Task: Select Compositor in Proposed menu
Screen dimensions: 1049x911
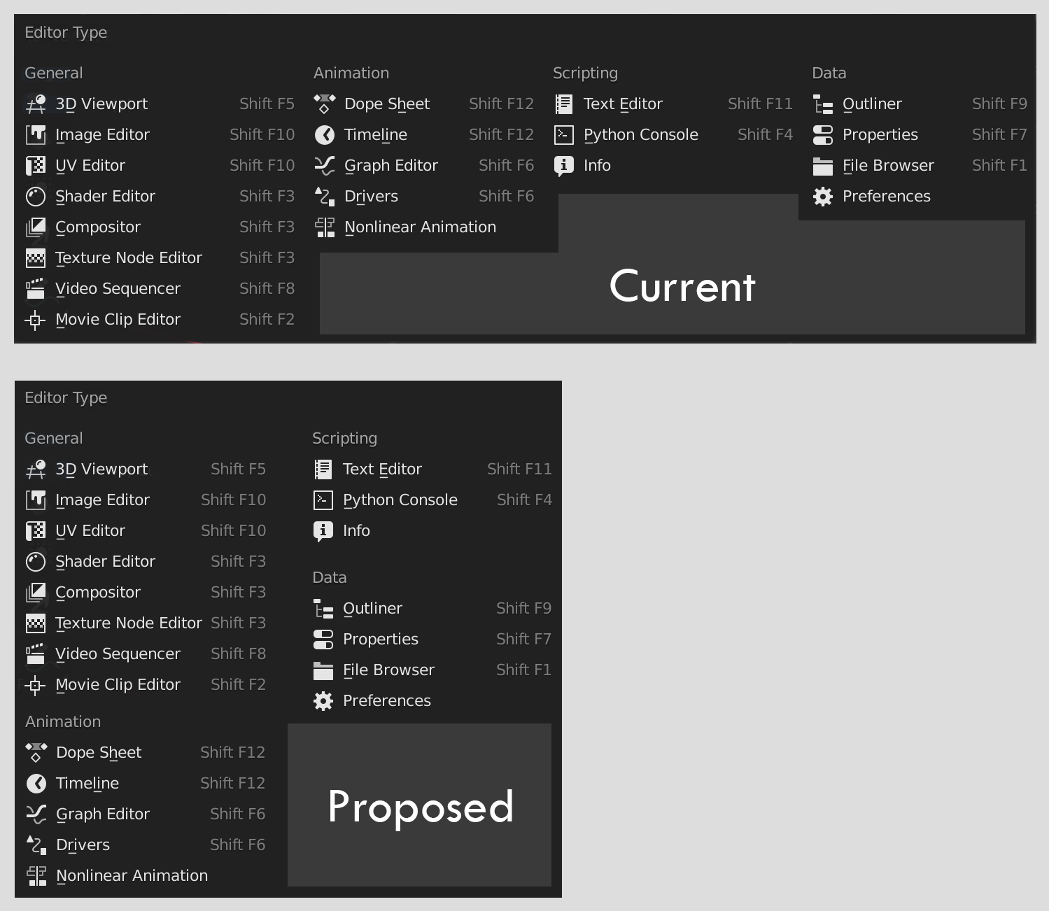Action: click(x=146, y=593)
